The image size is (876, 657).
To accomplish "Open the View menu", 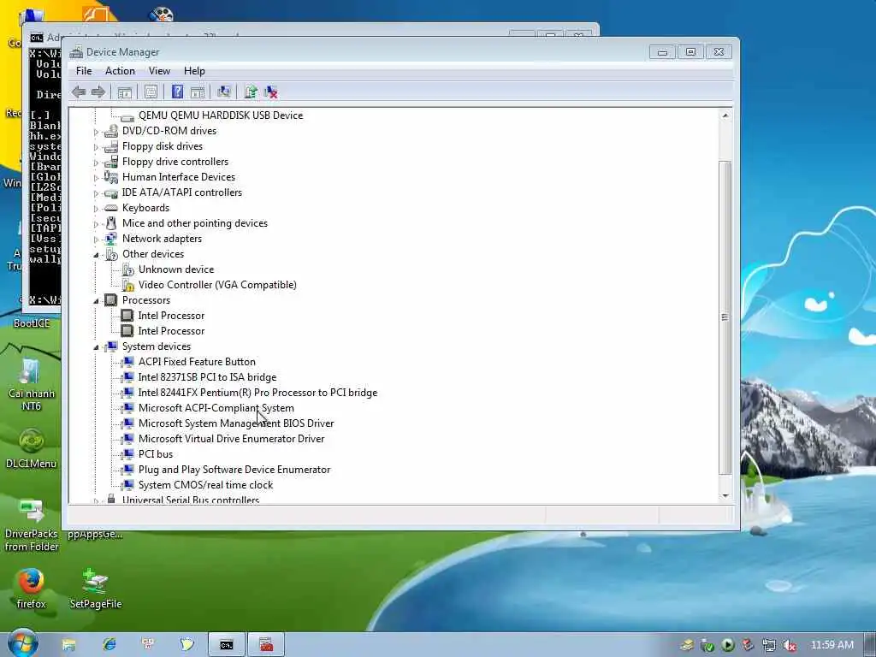I will point(159,71).
